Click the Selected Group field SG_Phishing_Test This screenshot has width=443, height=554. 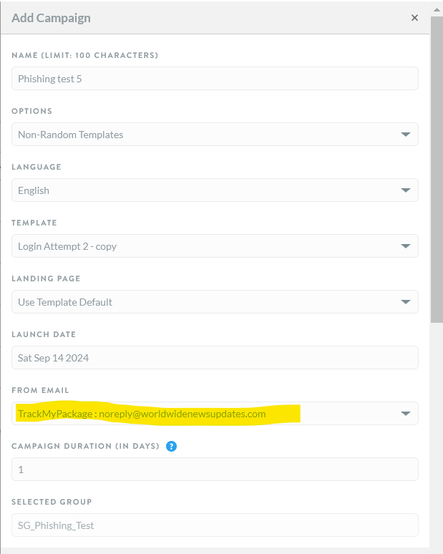pyautogui.click(x=215, y=525)
